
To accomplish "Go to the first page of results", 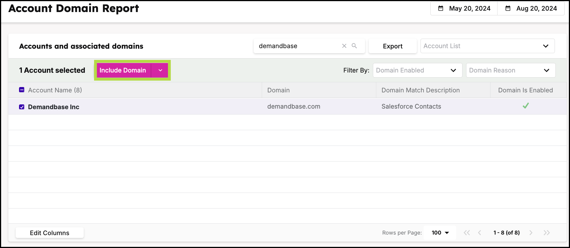I will point(467,233).
